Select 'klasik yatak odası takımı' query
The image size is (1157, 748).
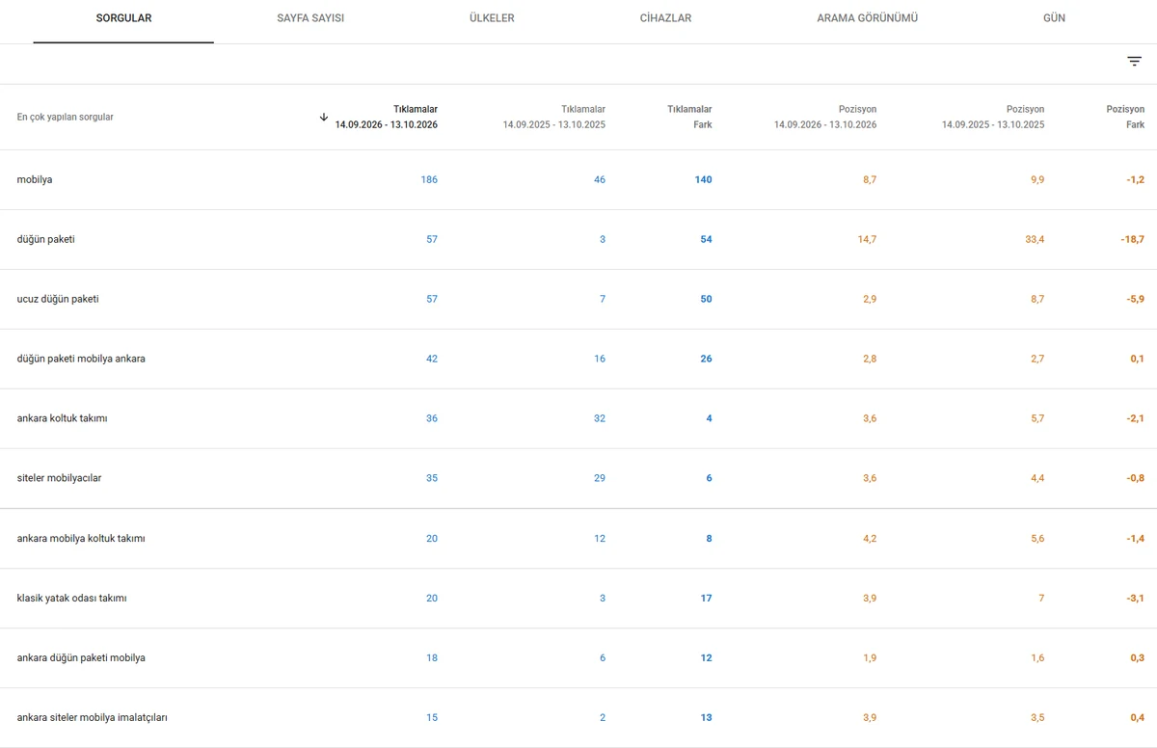point(71,598)
